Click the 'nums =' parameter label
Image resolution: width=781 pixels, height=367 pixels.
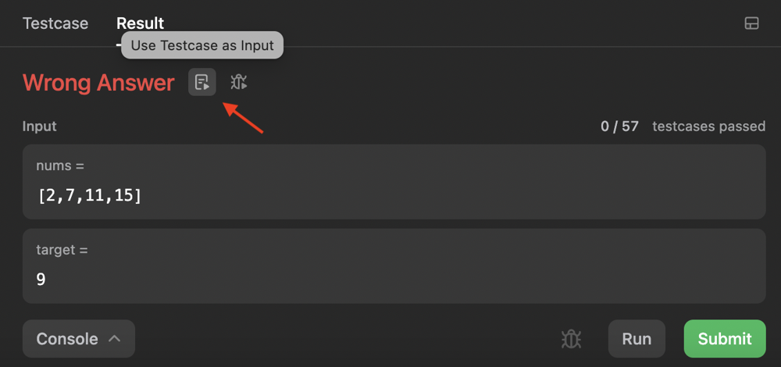pos(60,166)
